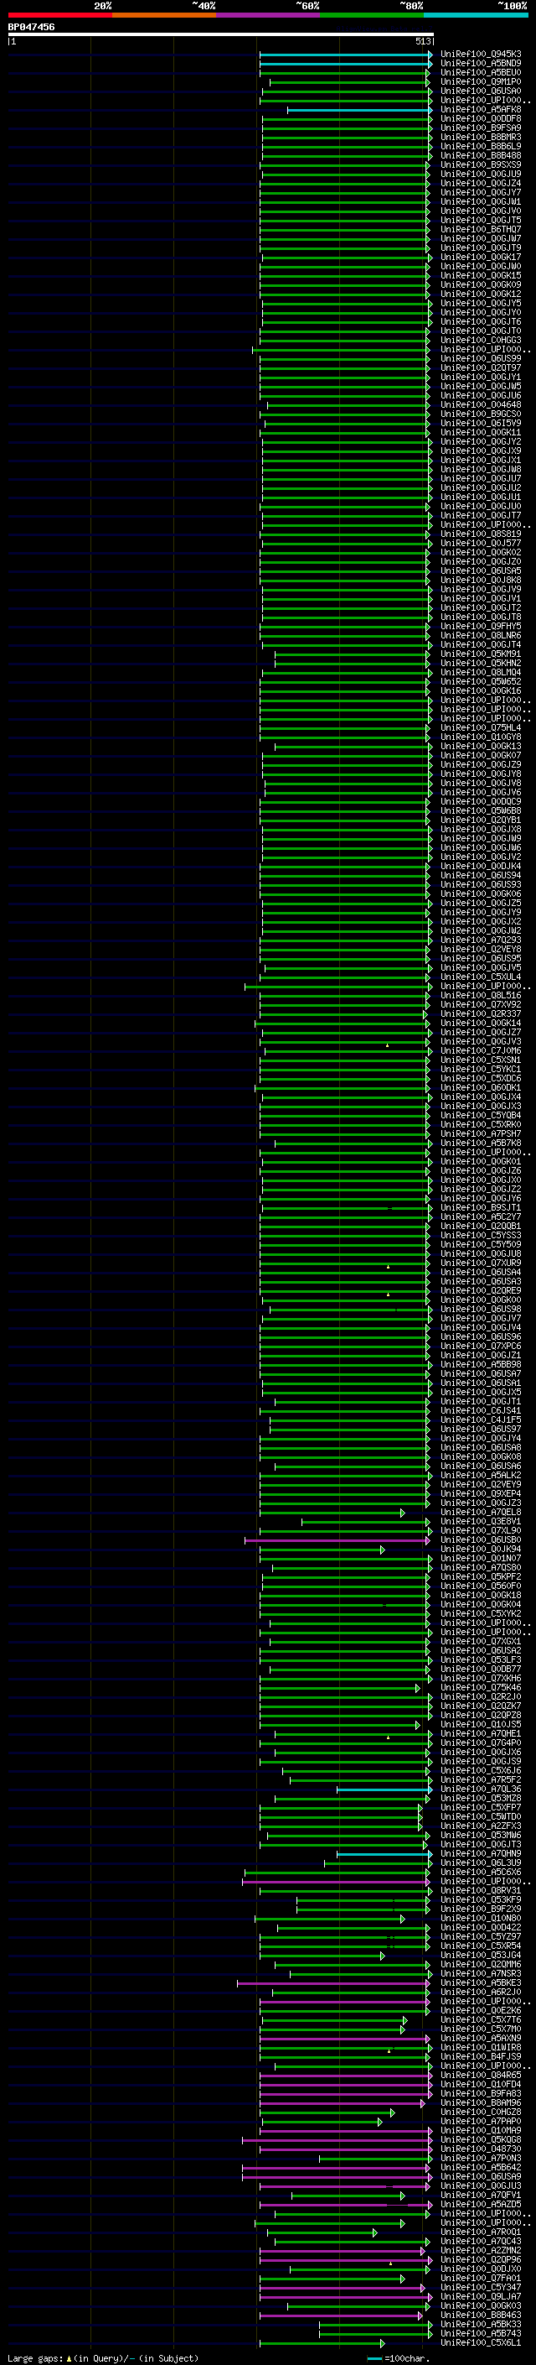View hit UniRef100_A5AZD5
This screenshot has height=2365, width=536.
pos(481,2203)
